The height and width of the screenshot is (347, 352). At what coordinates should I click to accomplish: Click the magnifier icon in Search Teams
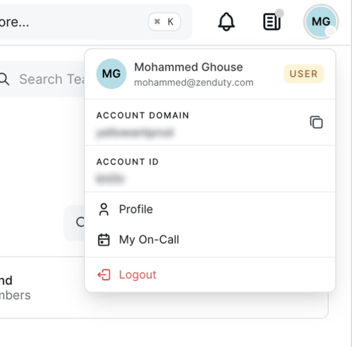tap(4, 79)
